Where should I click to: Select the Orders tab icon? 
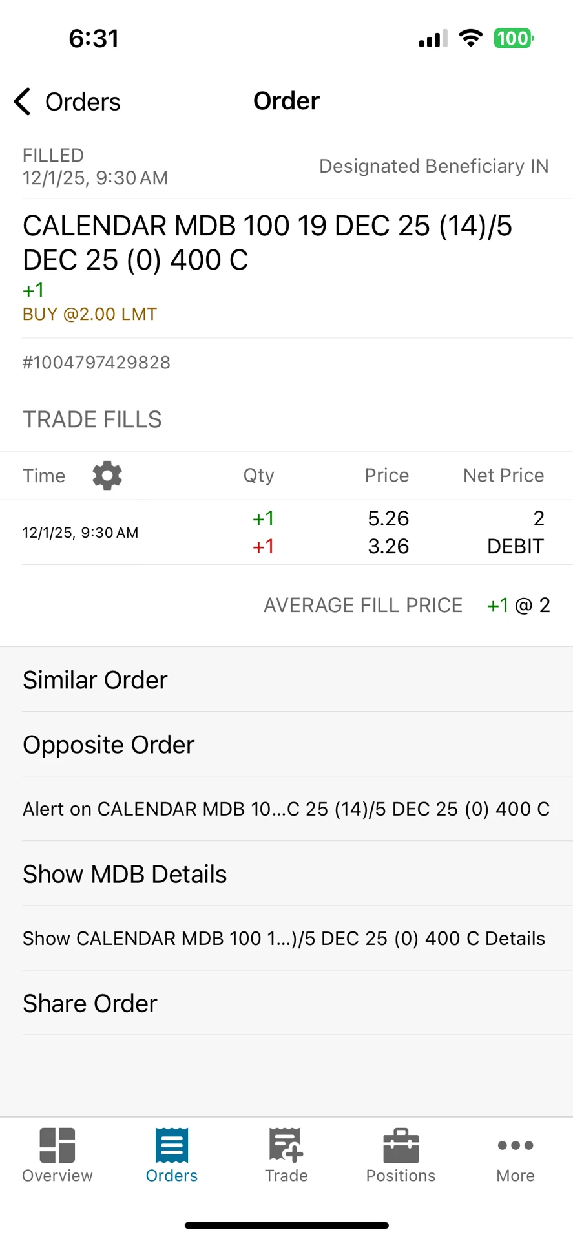[172, 1145]
